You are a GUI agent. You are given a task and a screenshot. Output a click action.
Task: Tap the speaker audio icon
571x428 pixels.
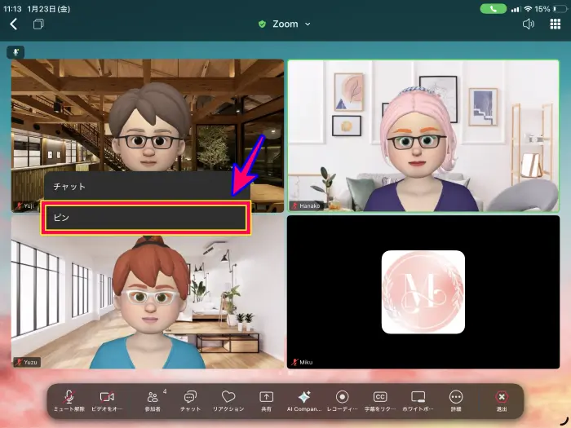[528, 24]
